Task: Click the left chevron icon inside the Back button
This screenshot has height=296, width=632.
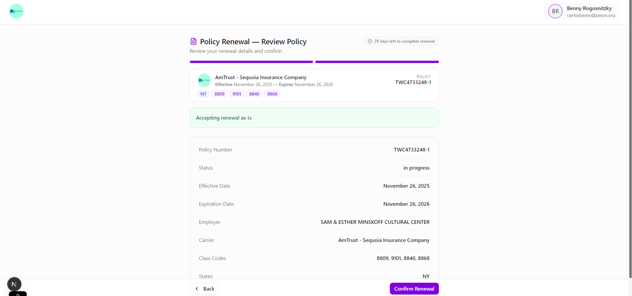Action: pos(197,288)
